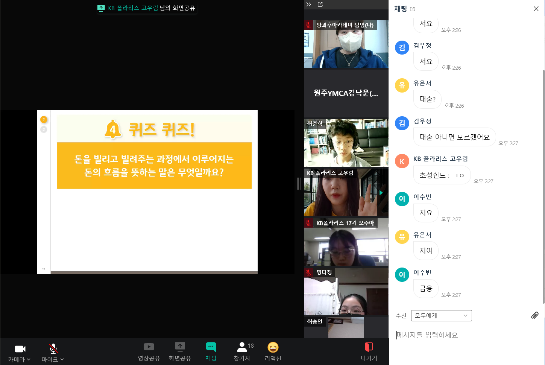Click the screen share (화면공유) icon

tap(180, 347)
